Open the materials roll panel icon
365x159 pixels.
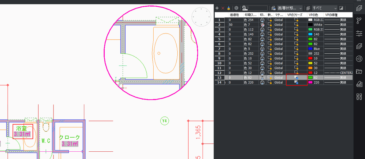(359, 84)
